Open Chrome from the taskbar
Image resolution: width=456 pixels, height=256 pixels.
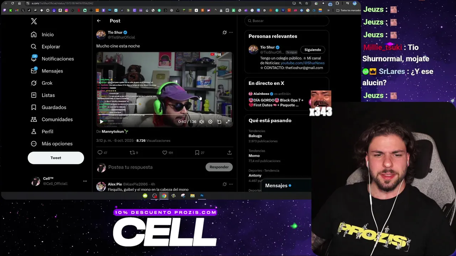(x=164, y=196)
